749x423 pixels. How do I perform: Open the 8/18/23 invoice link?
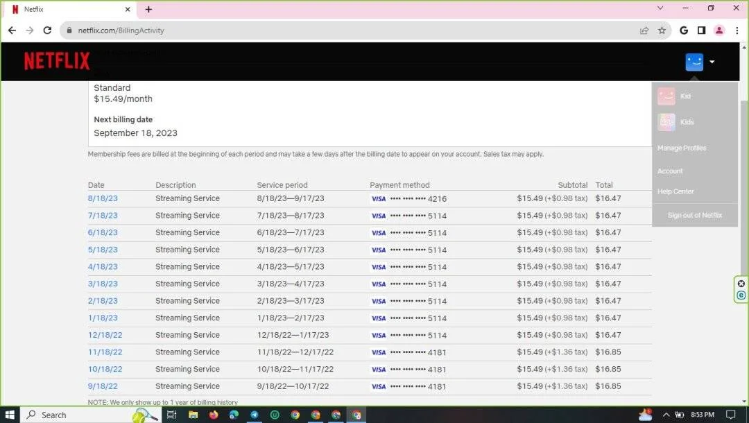tap(103, 198)
